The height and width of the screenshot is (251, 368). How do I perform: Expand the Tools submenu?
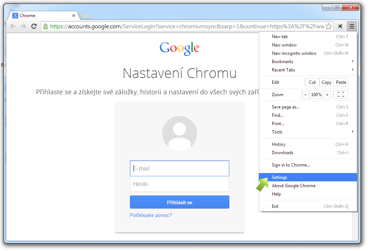click(308, 132)
